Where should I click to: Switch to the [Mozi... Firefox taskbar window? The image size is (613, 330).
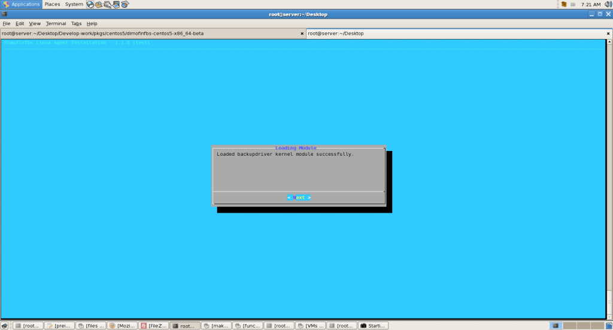tap(122, 326)
